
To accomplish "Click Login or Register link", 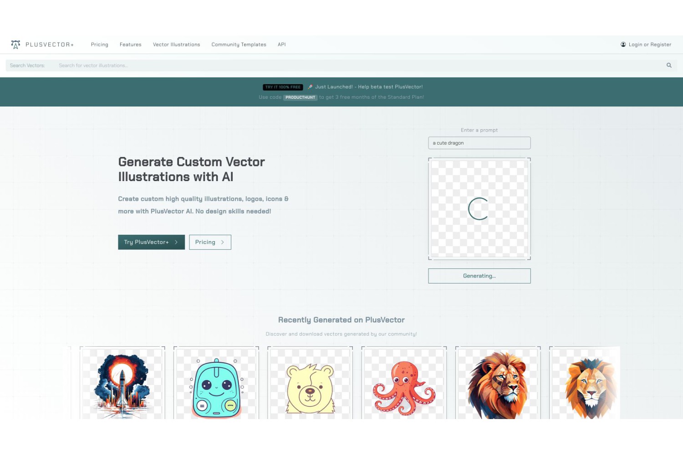I will coord(650,45).
